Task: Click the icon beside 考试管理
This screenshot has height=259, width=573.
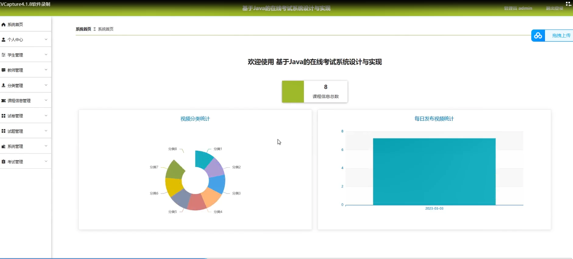Action: click(3, 162)
